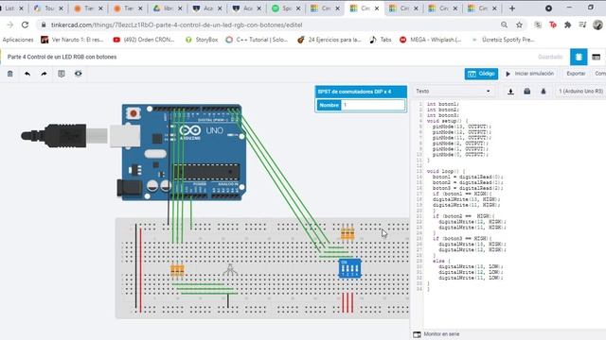Open the 24 Ejercicios para la bookmark
This screenshot has width=606, height=340.
point(330,40)
